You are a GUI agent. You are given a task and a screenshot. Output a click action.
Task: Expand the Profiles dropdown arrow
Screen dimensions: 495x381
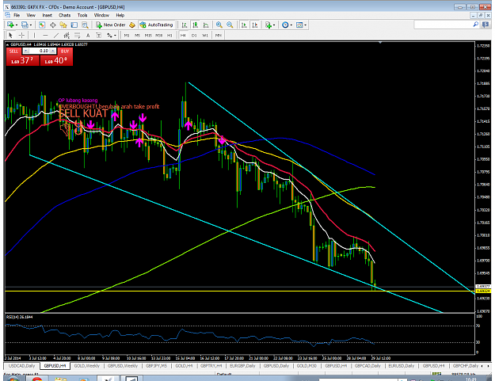pos(31,25)
